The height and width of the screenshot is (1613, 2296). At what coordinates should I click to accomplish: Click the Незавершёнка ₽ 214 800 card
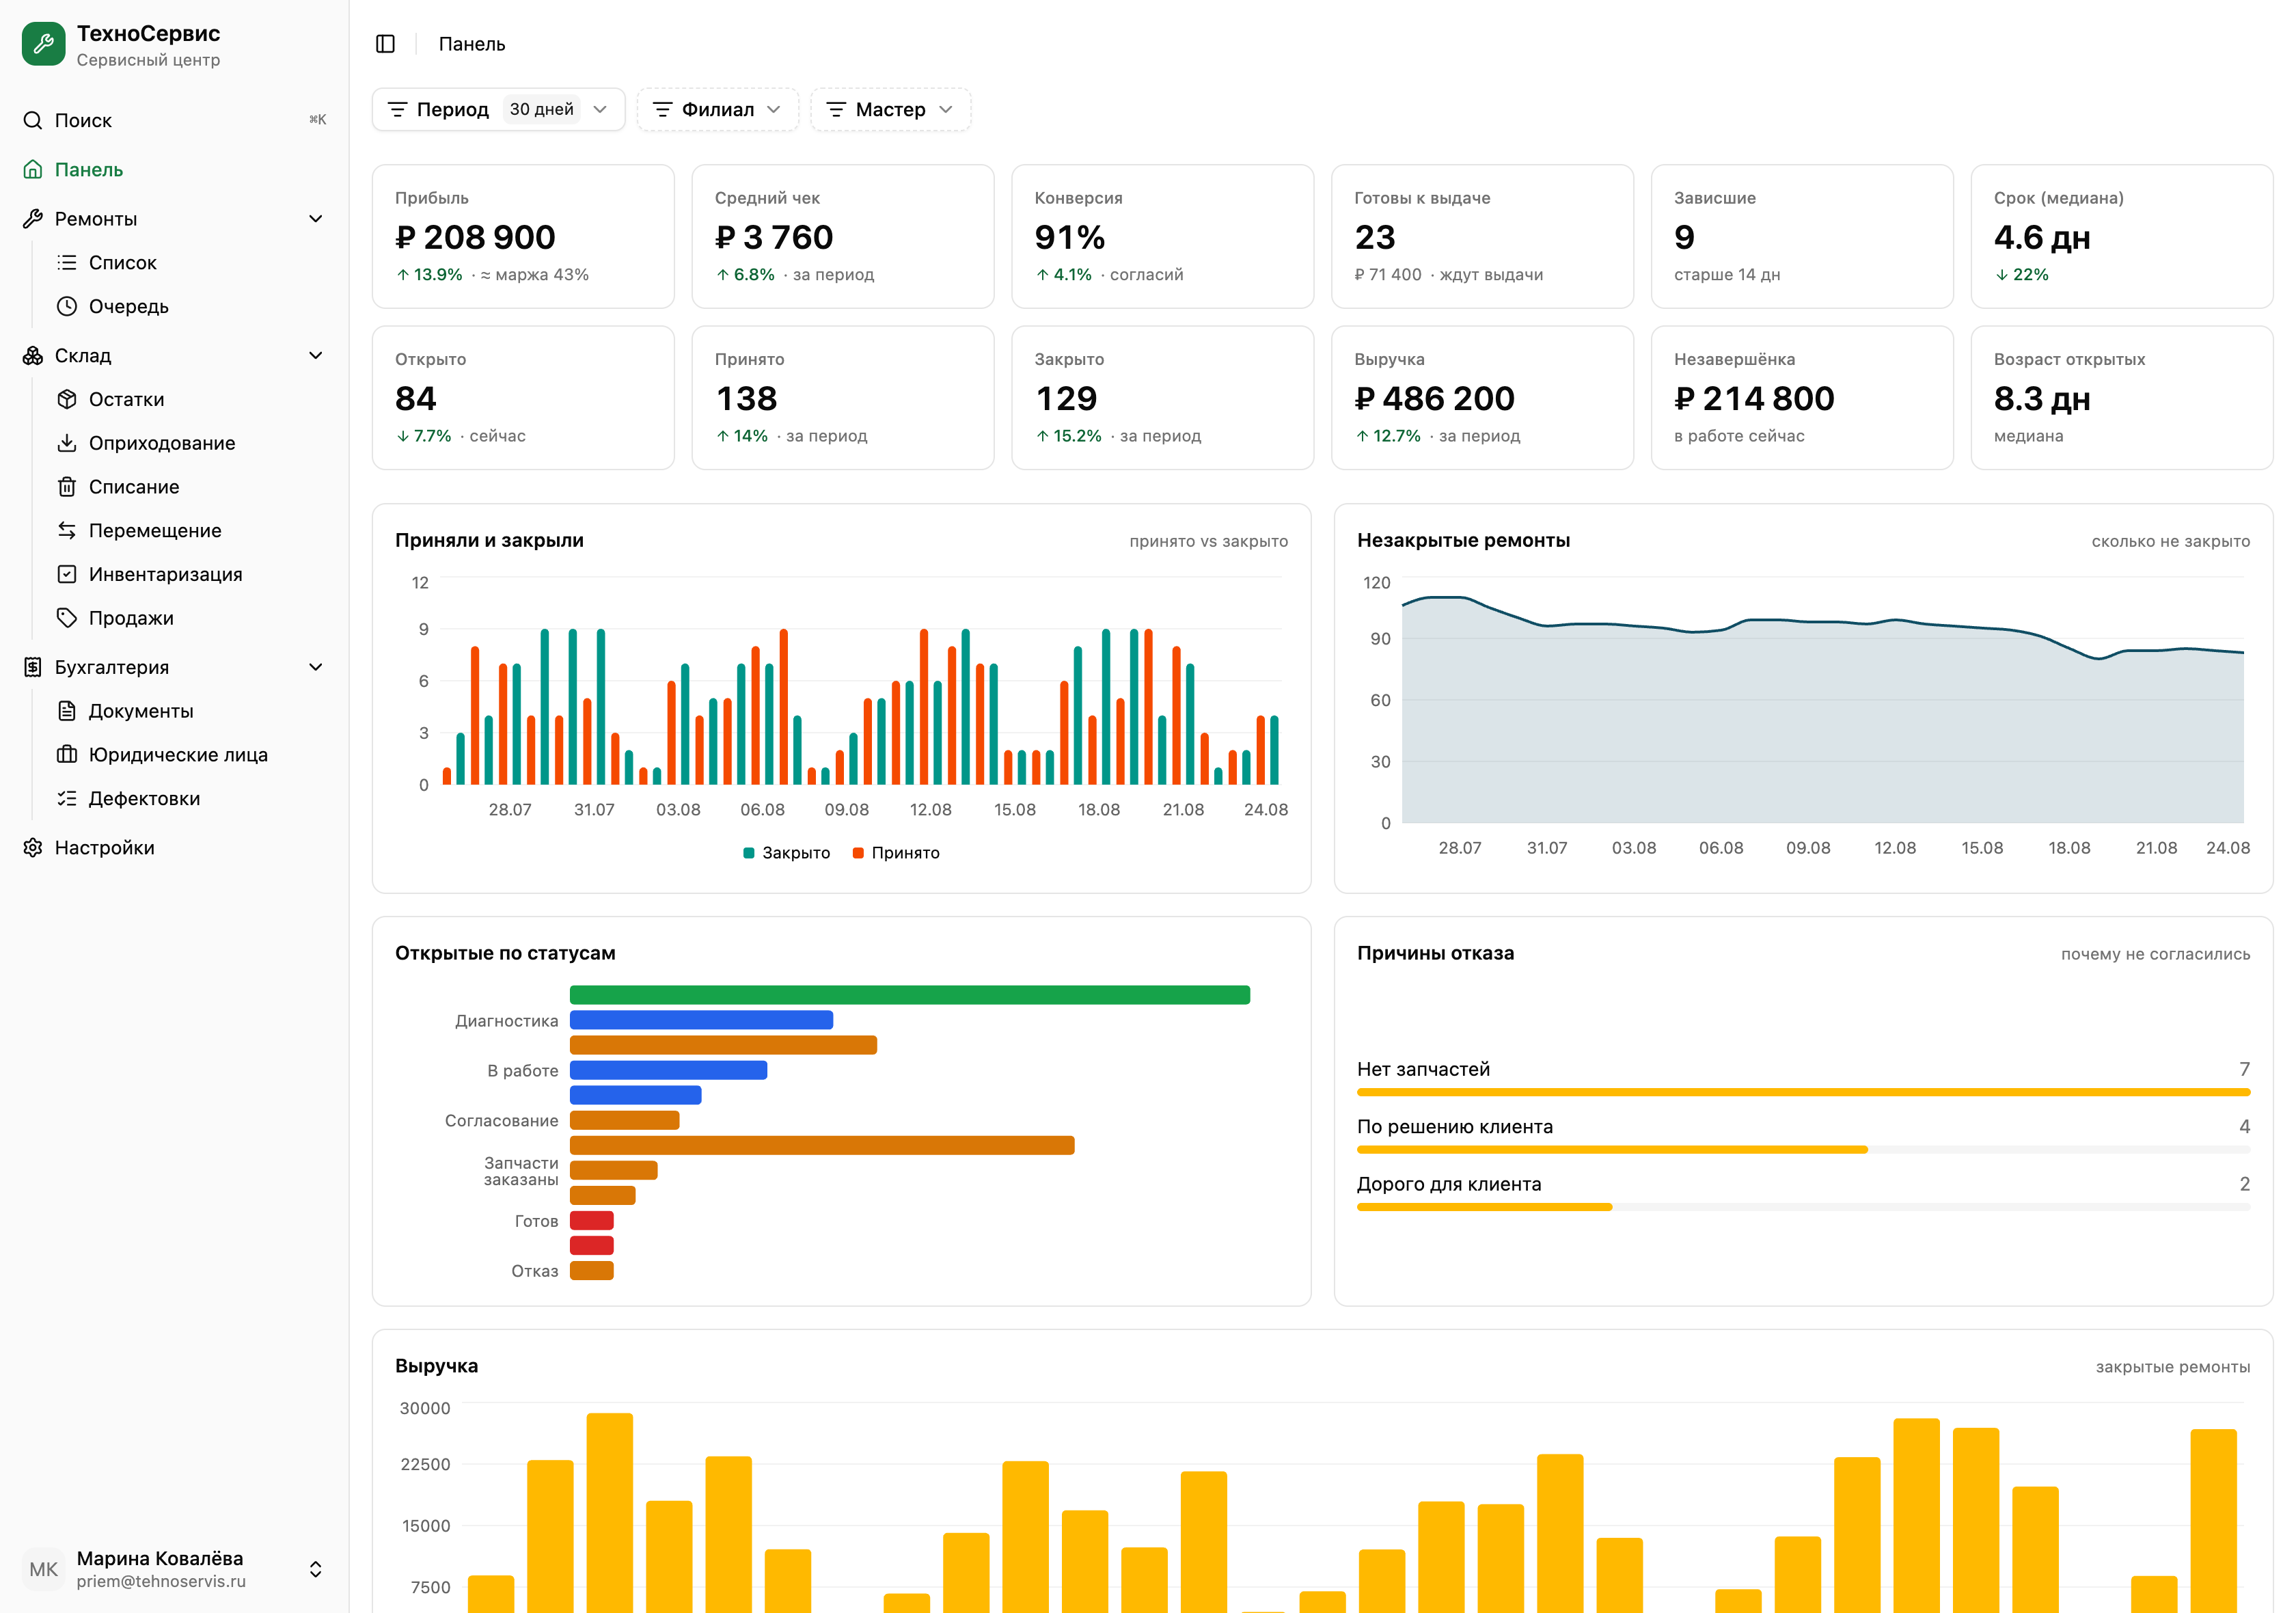(1802, 398)
